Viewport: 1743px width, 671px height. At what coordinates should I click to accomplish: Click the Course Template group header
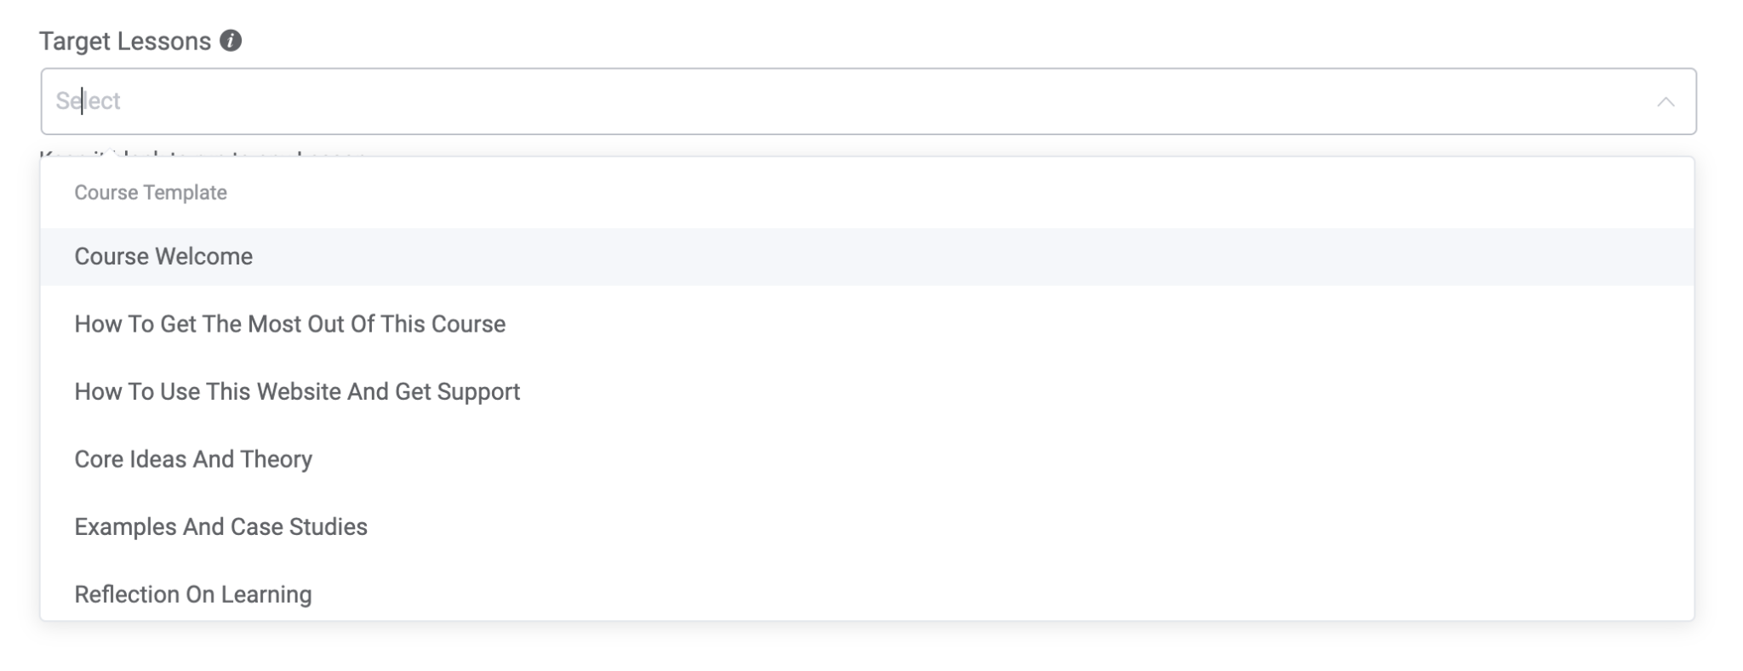coord(150,192)
